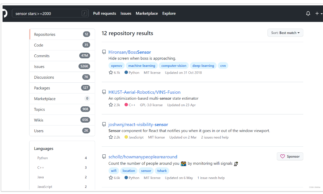Open Hironsan/BossSensor repository

pyautogui.click(x=129, y=52)
